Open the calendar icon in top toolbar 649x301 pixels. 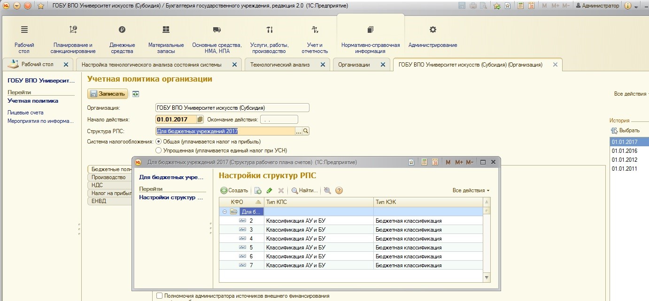tap(531, 6)
